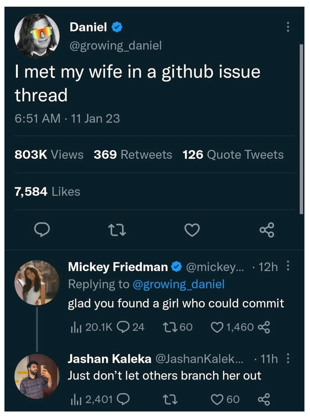The image size is (310, 419).
Task: View analytics for Mickey Friedman's reply
Action: [x=76, y=328]
